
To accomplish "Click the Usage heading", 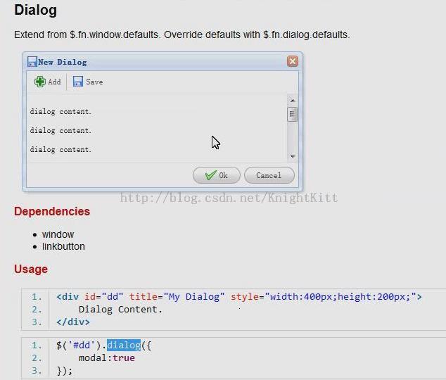I will click(31, 269).
